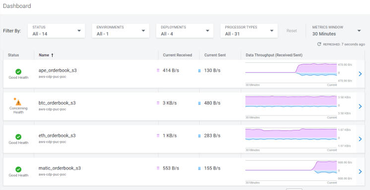Click Good Health checkmark for ape_orderbook_s3
This screenshot has width=370, height=190.
click(x=18, y=72)
